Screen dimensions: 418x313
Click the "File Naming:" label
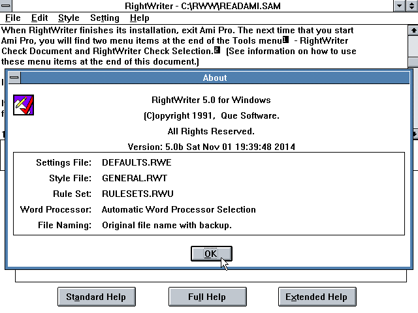pos(65,225)
